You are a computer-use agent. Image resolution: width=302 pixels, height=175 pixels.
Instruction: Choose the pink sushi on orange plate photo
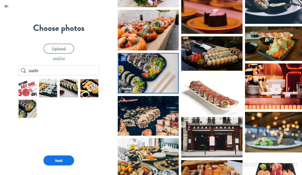(x=212, y=17)
